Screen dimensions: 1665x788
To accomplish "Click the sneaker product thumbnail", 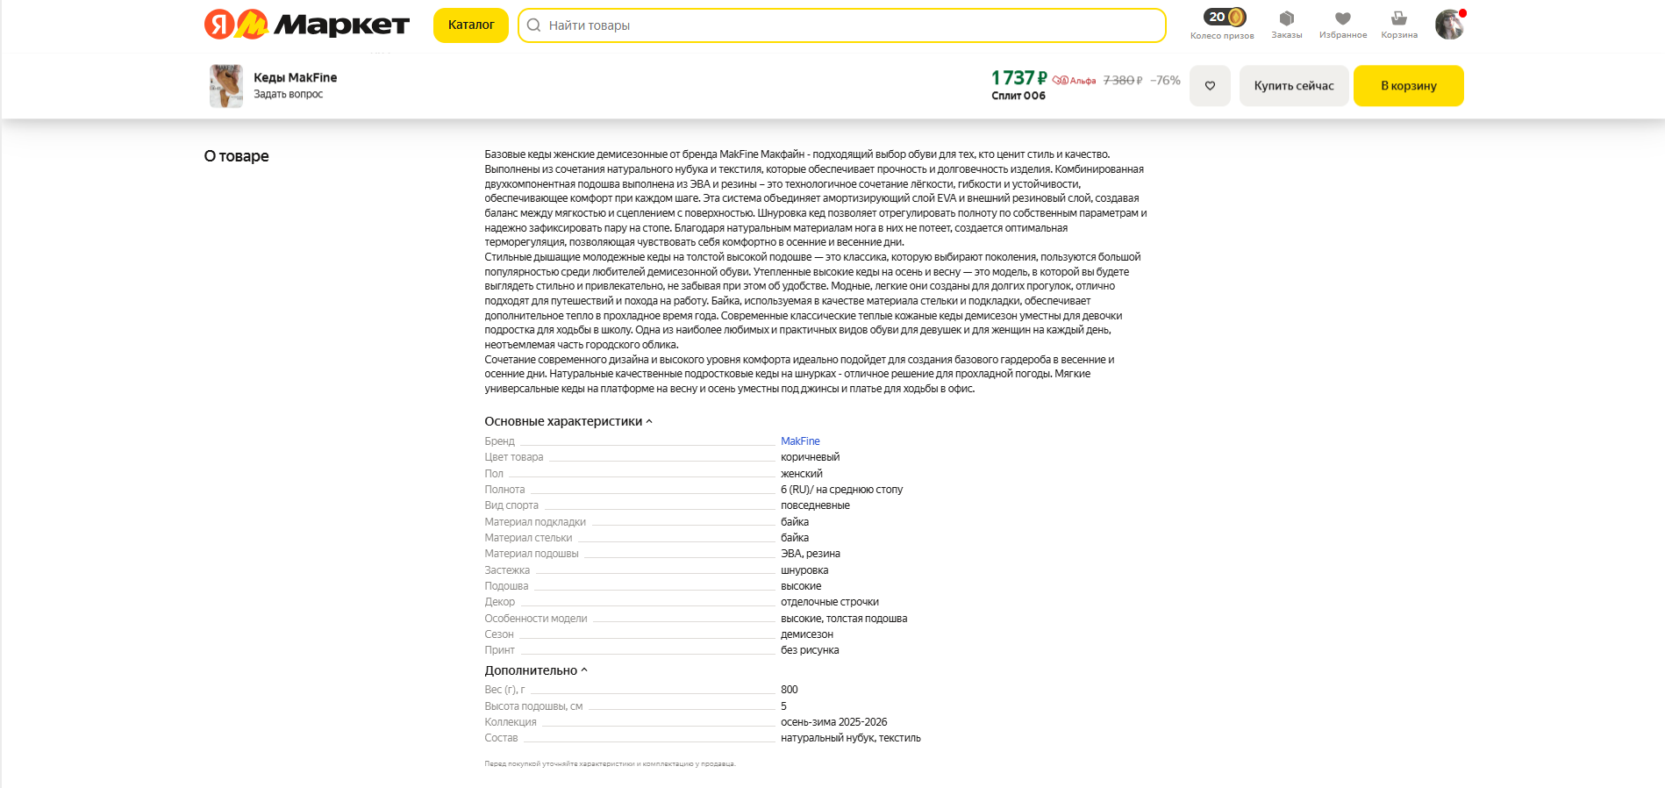I will point(226,86).
